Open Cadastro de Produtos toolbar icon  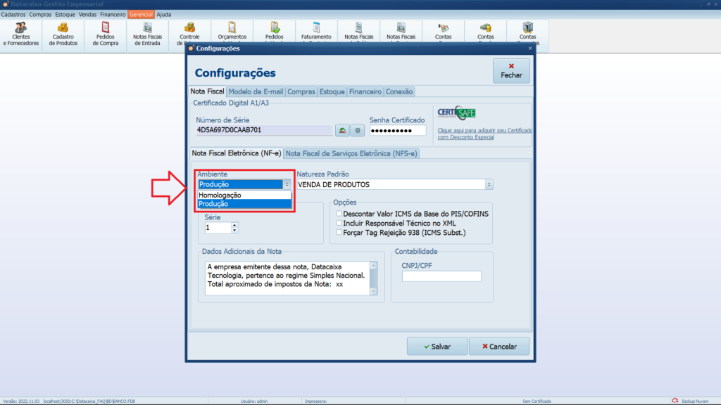(63, 34)
